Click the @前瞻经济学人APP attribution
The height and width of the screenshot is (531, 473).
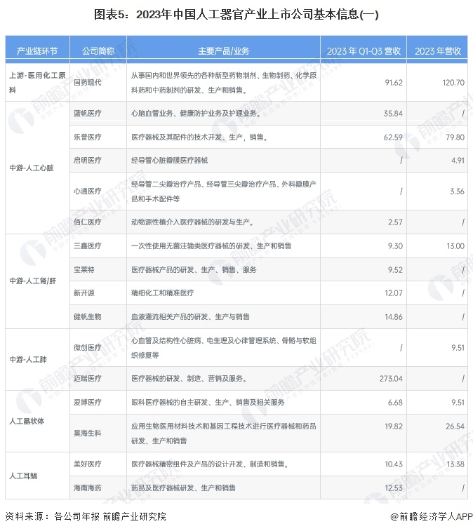point(432,516)
